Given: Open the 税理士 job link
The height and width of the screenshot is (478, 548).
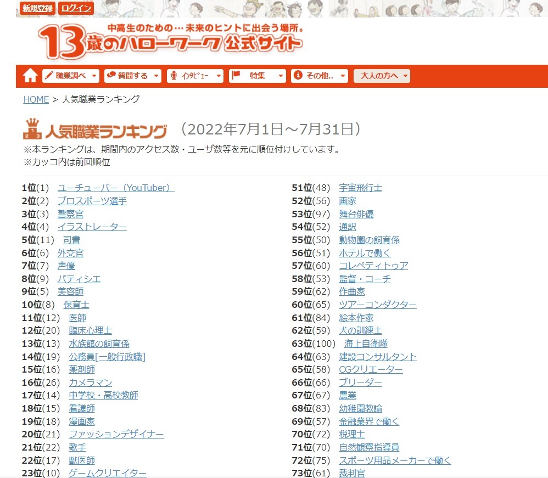Looking at the screenshot, I should pos(352,434).
